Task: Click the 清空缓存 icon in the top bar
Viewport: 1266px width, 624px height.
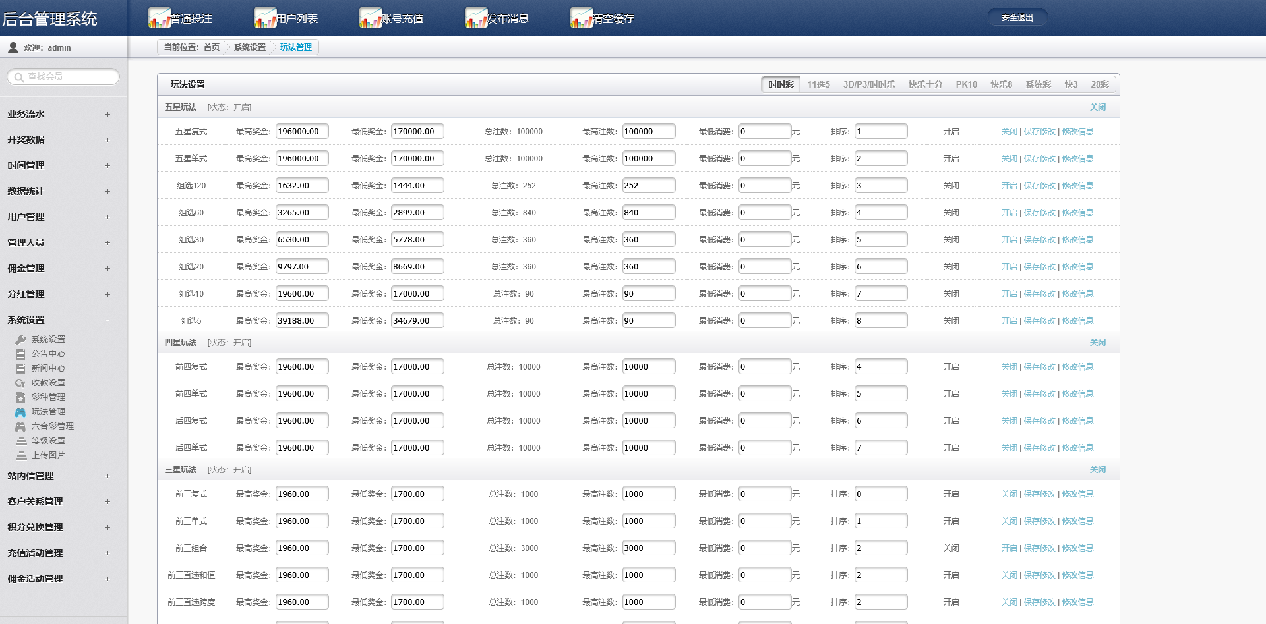Action: pos(581,18)
